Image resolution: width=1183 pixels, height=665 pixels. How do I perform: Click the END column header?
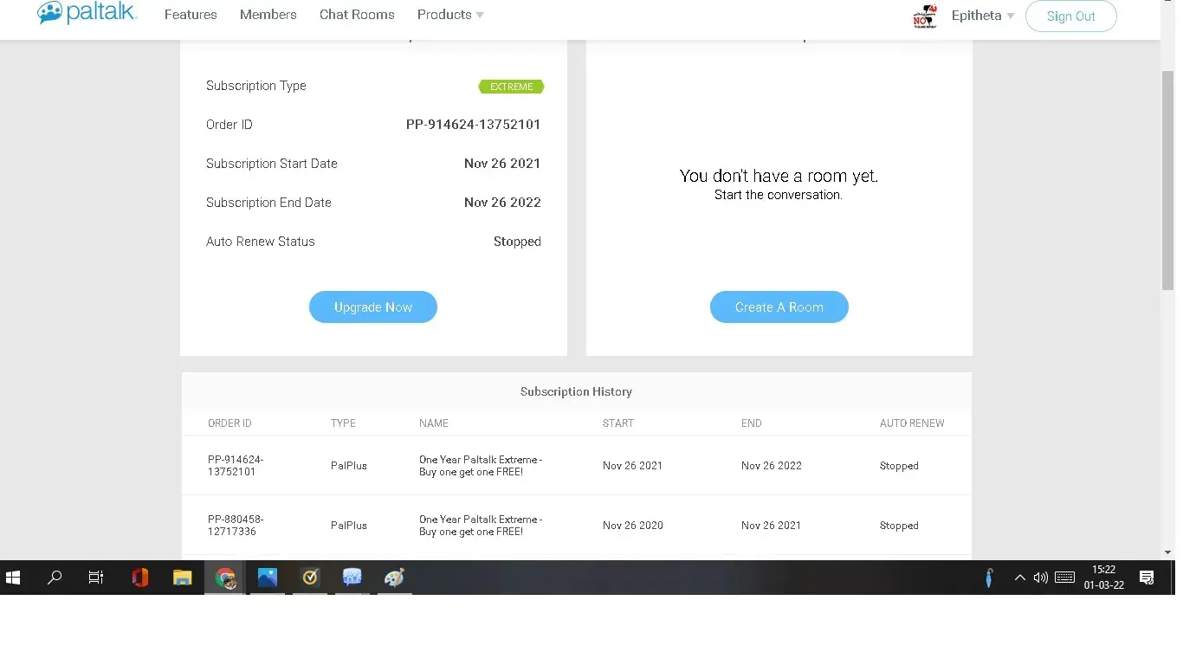752,423
